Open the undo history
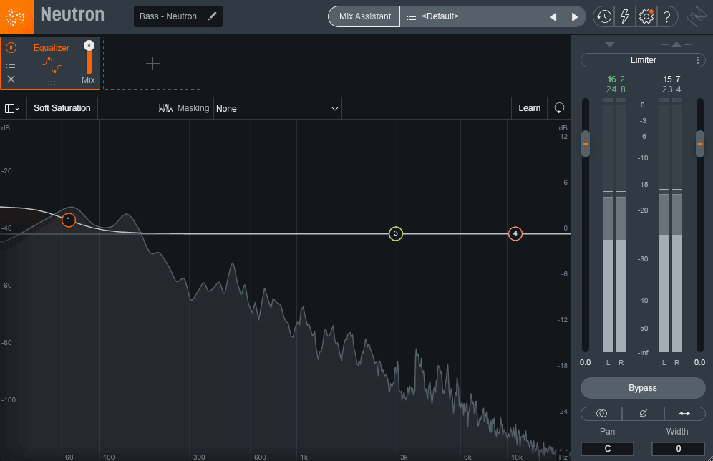 point(603,16)
